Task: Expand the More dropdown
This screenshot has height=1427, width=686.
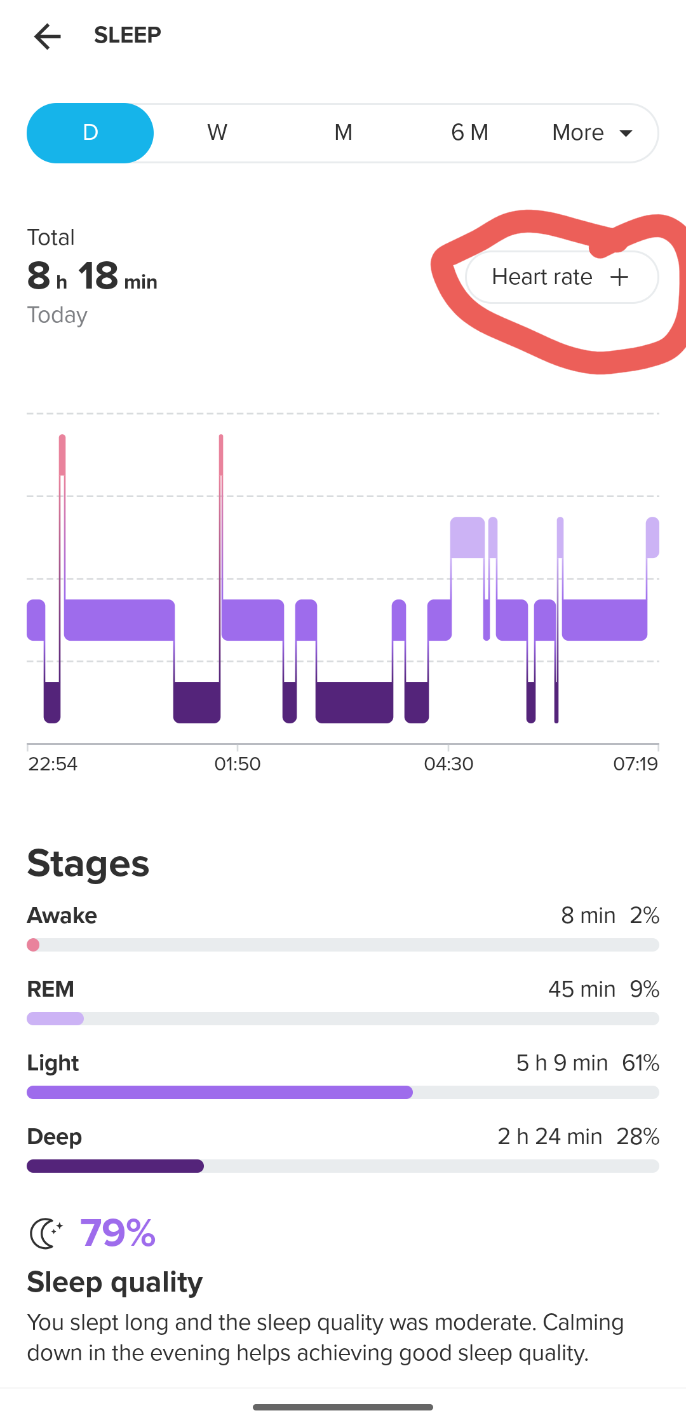Action: [592, 133]
